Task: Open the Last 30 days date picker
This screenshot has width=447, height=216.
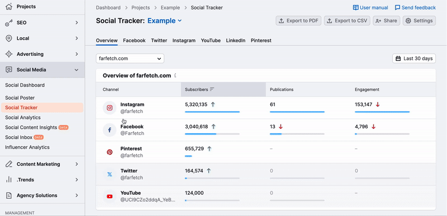Action: pos(414,59)
